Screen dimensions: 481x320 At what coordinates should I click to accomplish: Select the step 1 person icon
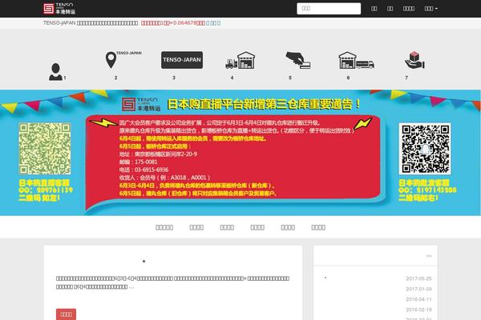click(55, 72)
